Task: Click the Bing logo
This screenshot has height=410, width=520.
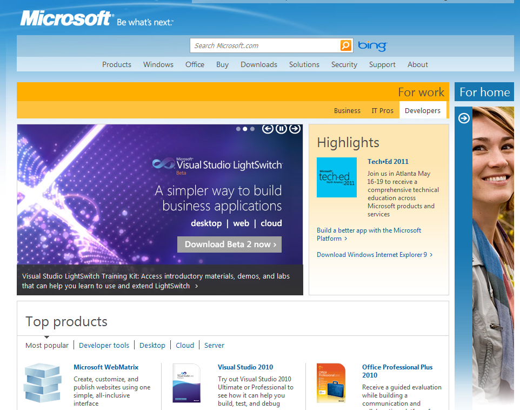Action: [372, 46]
